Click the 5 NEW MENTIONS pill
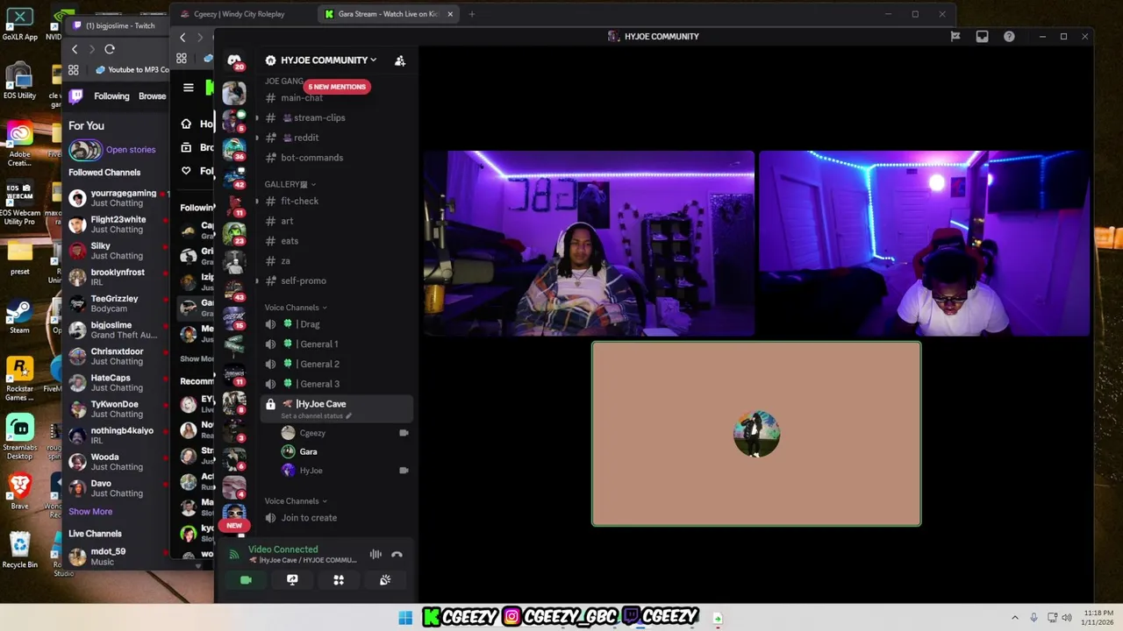The image size is (1123, 631). (337, 87)
